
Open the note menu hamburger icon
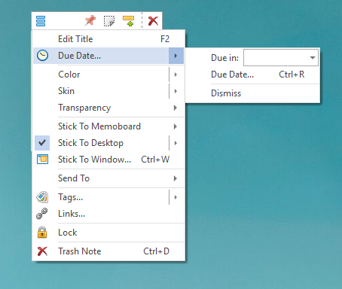41,21
